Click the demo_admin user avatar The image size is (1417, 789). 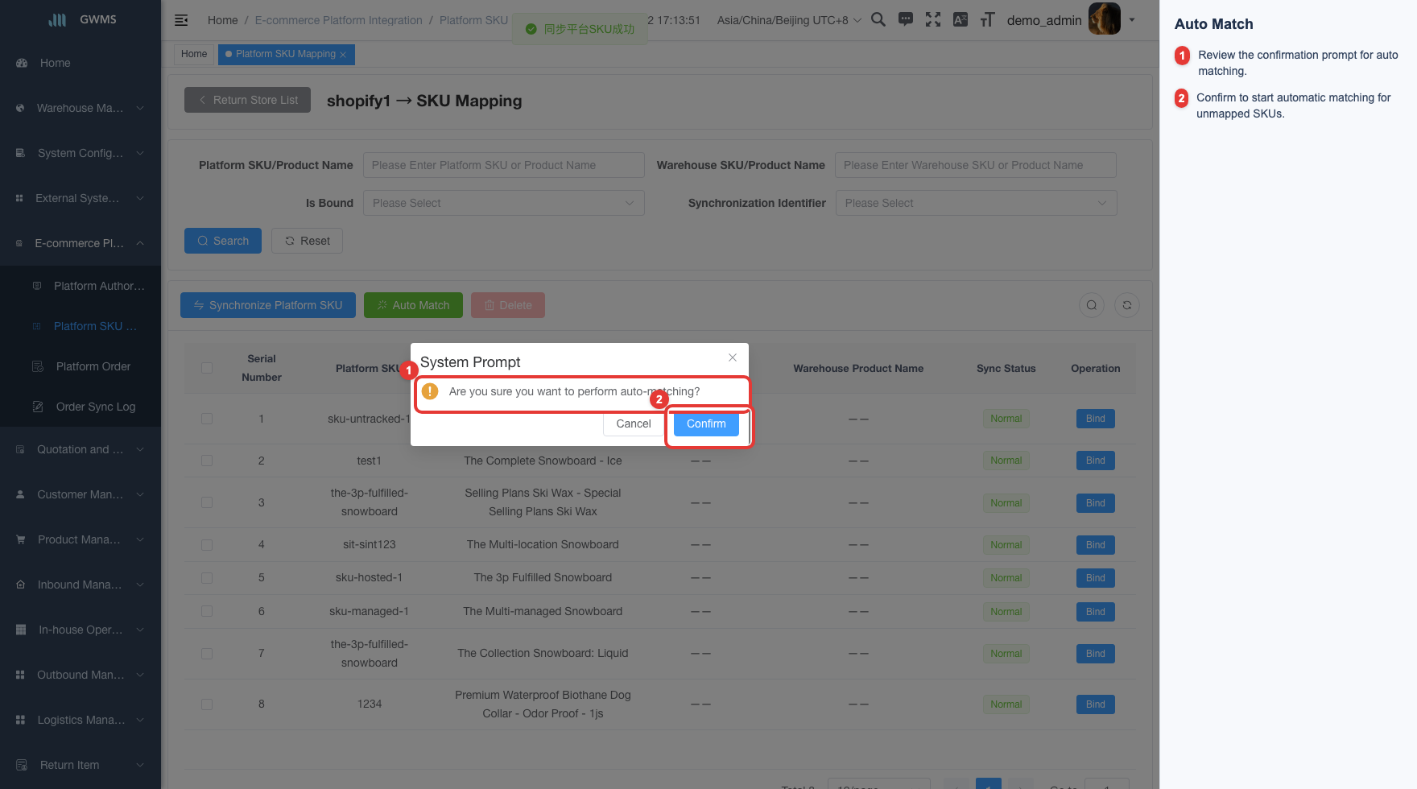click(x=1105, y=19)
